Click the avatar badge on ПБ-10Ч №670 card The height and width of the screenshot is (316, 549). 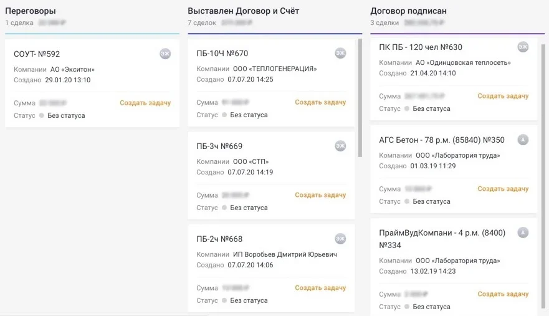(x=340, y=53)
